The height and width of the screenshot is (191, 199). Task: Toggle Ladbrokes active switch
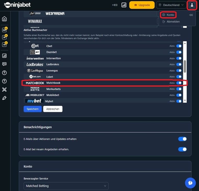point(179,64)
